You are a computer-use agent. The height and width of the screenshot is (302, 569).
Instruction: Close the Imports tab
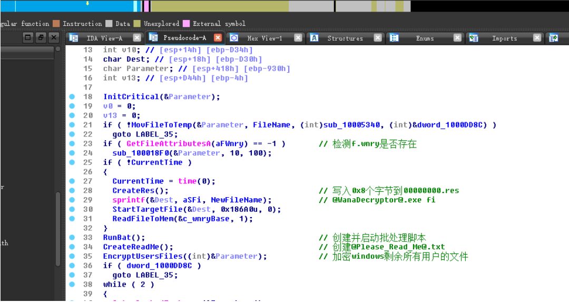(537, 38)
